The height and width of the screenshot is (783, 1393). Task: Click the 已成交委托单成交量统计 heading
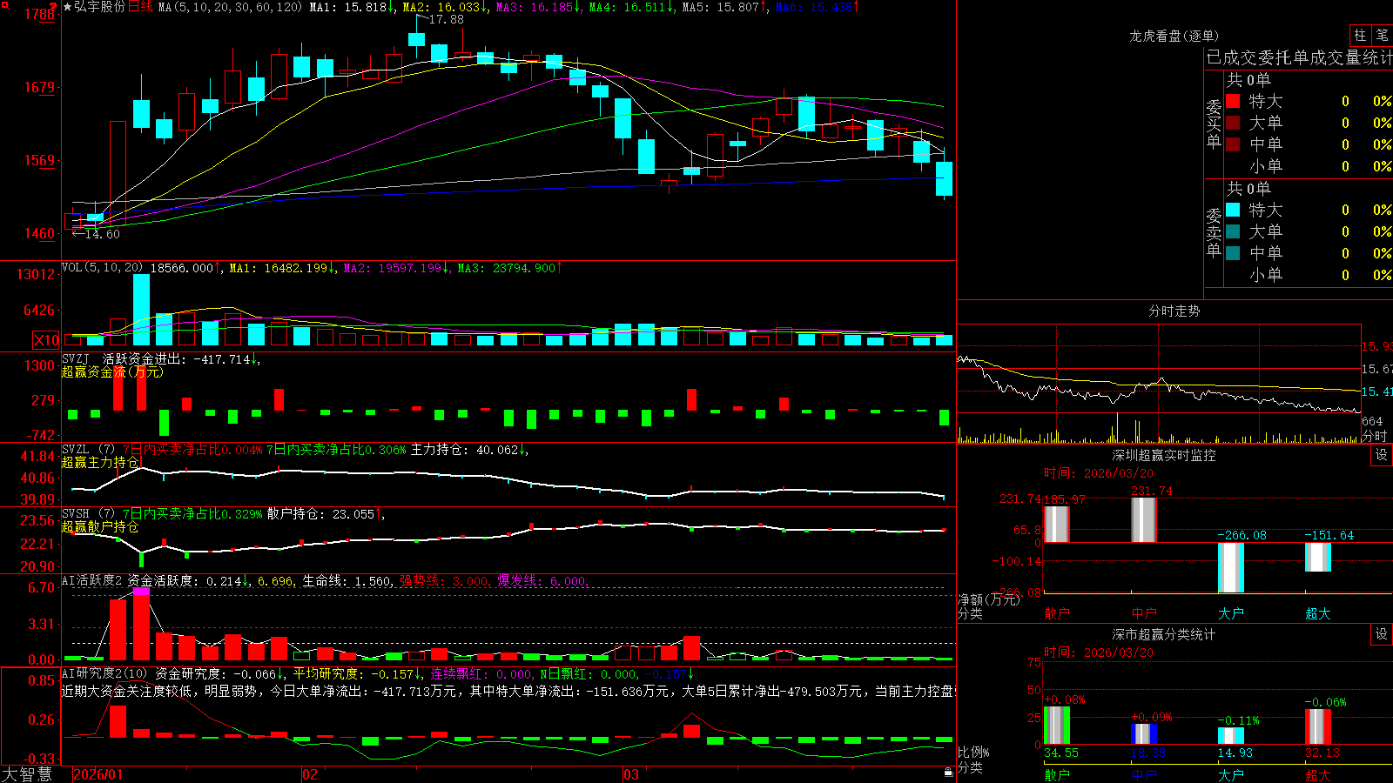point(1299,57)
